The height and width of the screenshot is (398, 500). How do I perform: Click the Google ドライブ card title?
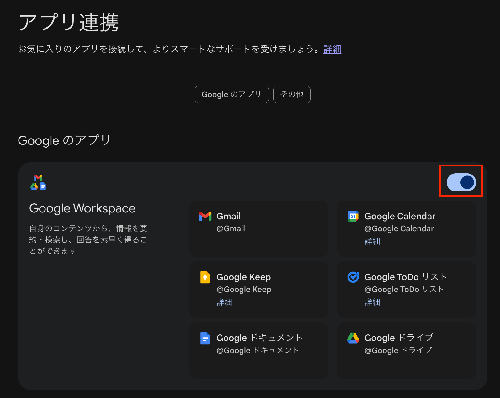(399, 338)
